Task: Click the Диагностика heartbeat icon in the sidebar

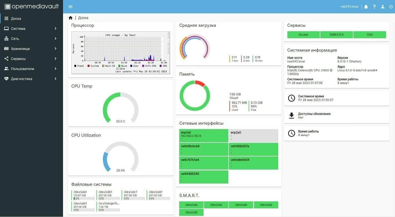Action: [6, 79]
